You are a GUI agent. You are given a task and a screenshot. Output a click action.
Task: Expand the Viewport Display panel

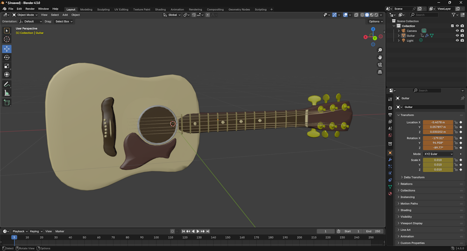pyautogui.click(x=412, y=223)
